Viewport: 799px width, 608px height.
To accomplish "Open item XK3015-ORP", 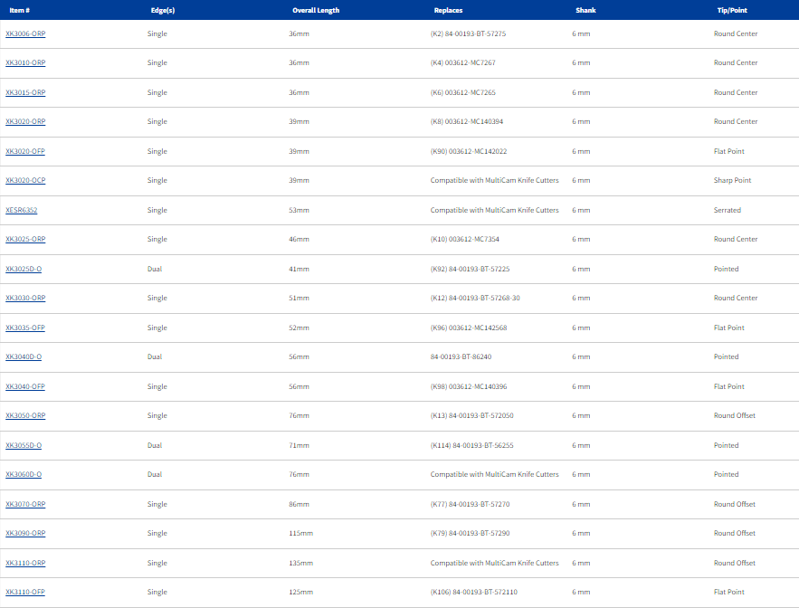I will pos(25,92).
